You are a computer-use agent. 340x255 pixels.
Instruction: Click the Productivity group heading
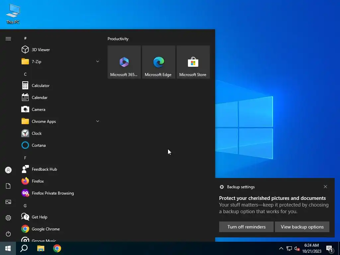(x=118, y=39)
